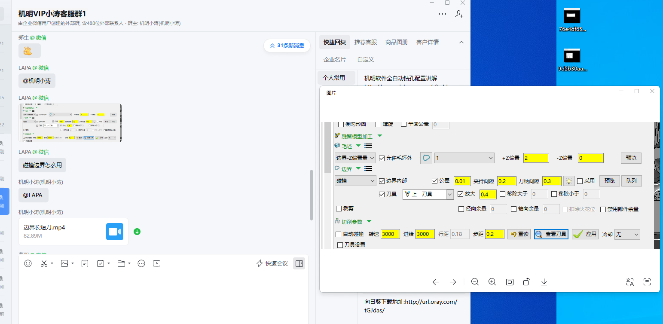
Task: Click the document note icon in the chat toolbar
Action: pos(85,263)
